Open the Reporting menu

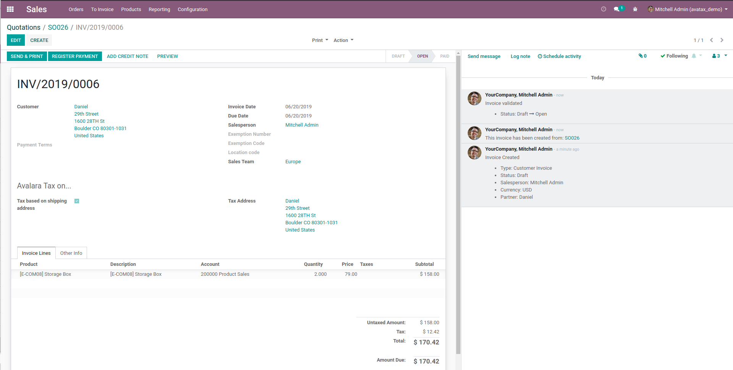[159, 9]
